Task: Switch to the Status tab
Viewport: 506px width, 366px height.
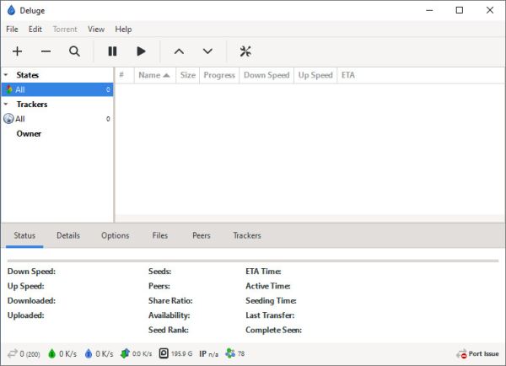Action: [x=24, y=235]
